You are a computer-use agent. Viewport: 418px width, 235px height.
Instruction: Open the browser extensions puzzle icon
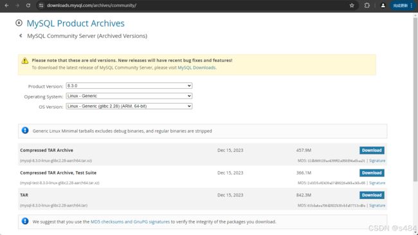(x=367, y=5)
